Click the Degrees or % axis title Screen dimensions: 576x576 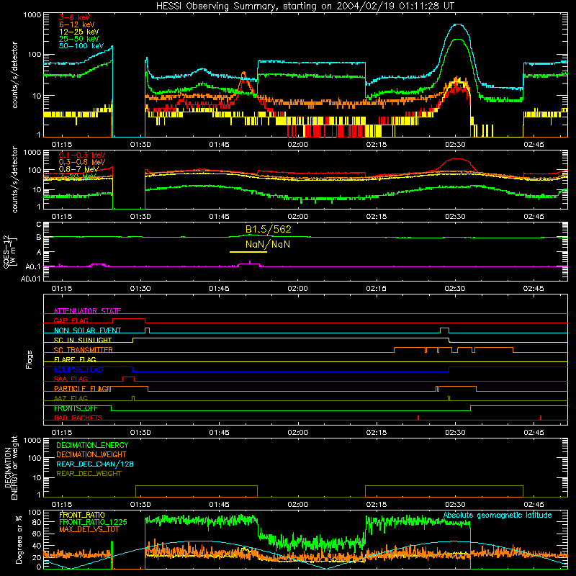pyautogui.click(x=19, y=539)
